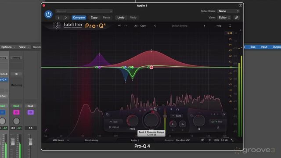
Task: Click the Q knob
Action: tap(199, 121)
